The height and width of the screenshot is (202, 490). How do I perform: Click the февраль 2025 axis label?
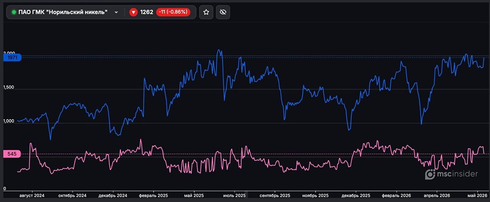pyautogui.click(x=153, y=196)
